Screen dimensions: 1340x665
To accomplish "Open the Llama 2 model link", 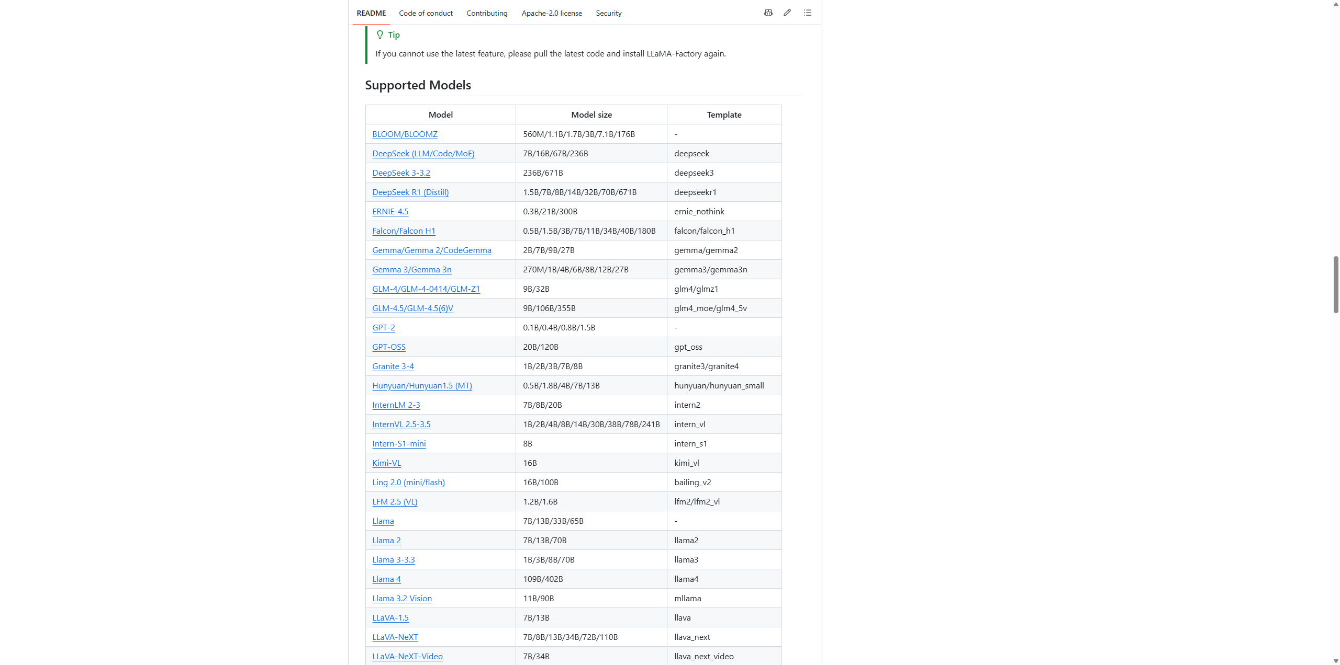I will 386,540.
